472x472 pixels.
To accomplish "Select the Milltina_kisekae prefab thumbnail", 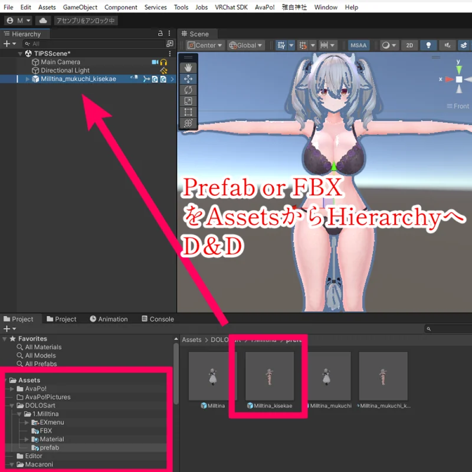I will pyautogui.click(x=270, y=376).
